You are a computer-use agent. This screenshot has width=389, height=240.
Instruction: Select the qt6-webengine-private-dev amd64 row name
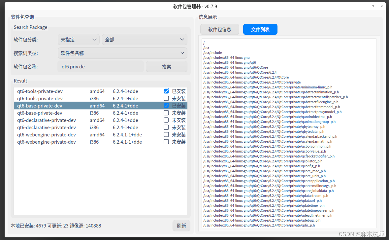(x=47, y=134)
